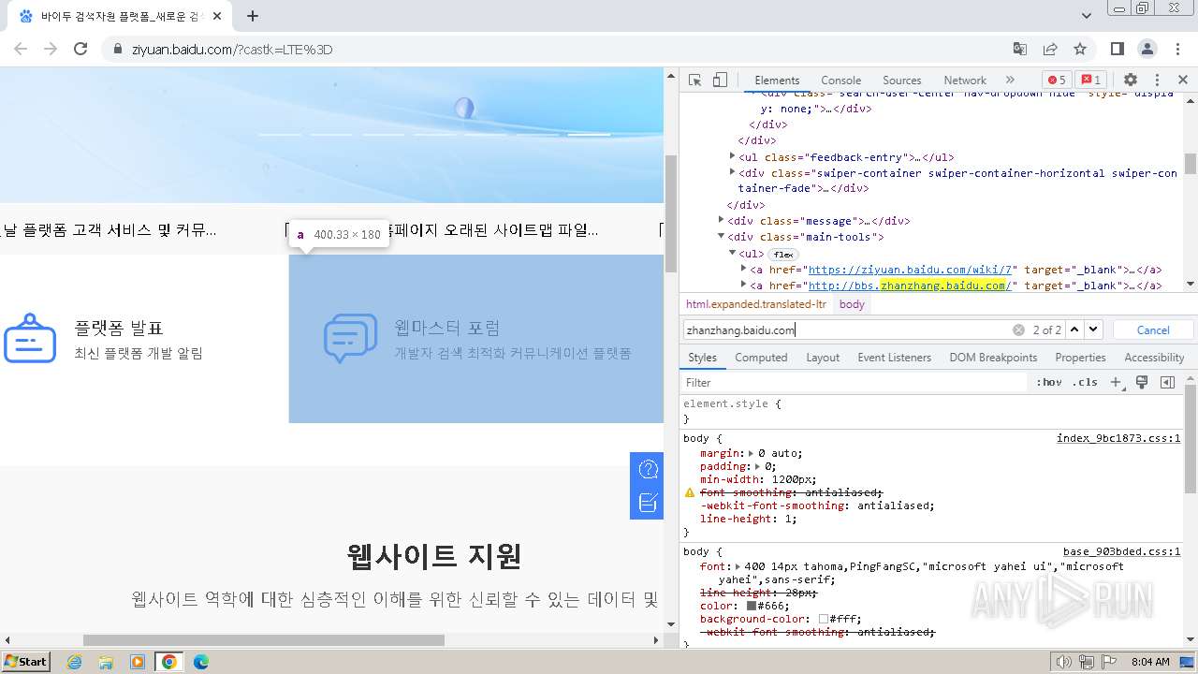Open the help question-mark floating button
The width and height of the screenshot is (1198, 674).
pos(647,469)
